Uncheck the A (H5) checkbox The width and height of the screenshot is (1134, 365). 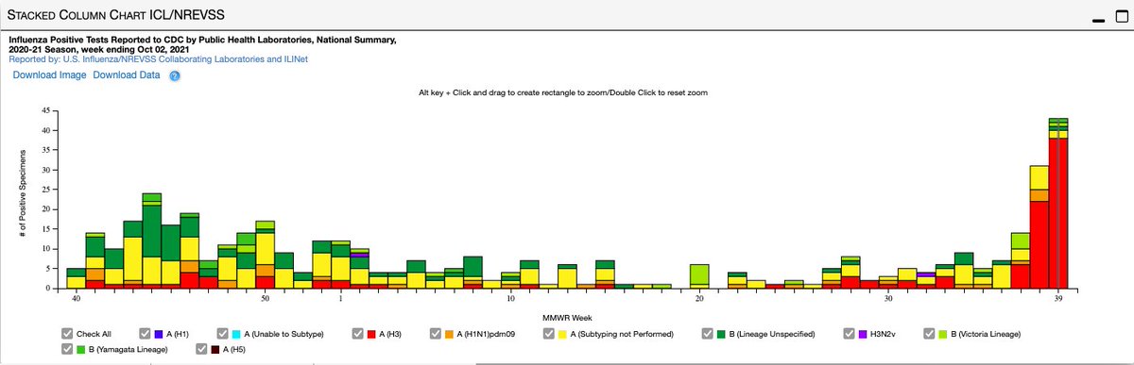[x=202, y=350]
